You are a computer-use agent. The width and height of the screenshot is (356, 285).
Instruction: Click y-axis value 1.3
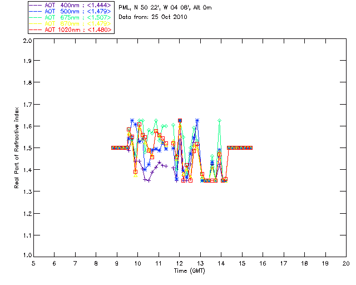coord(27,192)
